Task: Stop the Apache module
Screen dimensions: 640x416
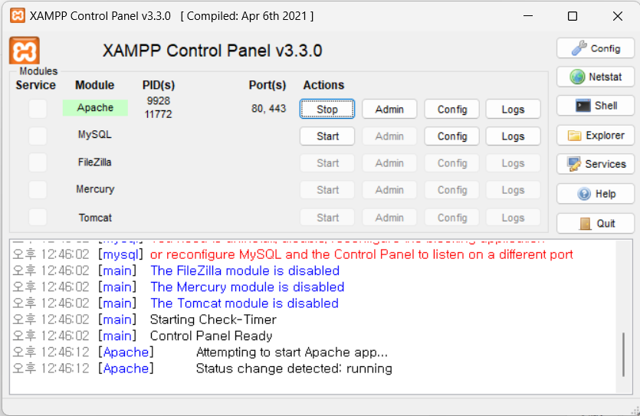Action: click(x=327, y=109)
